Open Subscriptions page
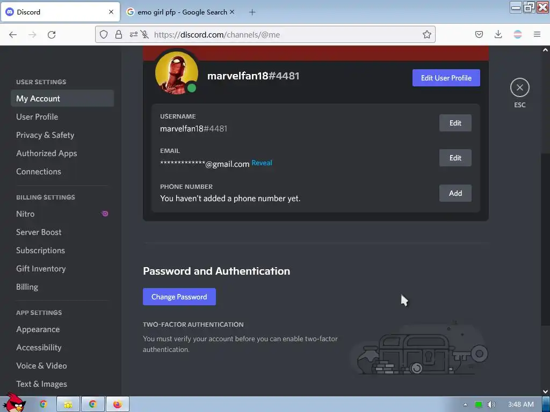 [62, 250]
